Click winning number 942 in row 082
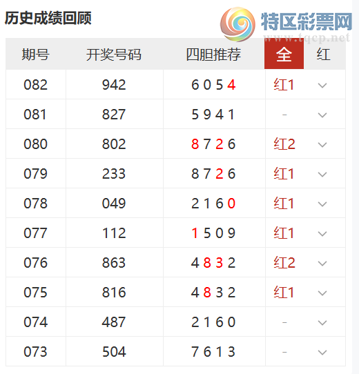 click(x=114, y=85)
